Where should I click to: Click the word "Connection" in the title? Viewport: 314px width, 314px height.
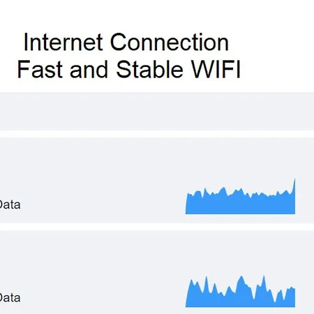(x=170, y=42)
